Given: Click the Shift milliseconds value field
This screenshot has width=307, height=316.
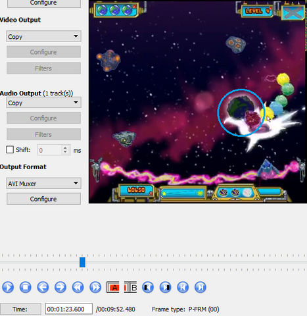Looking at the screenshot, I should pos(49,150).
